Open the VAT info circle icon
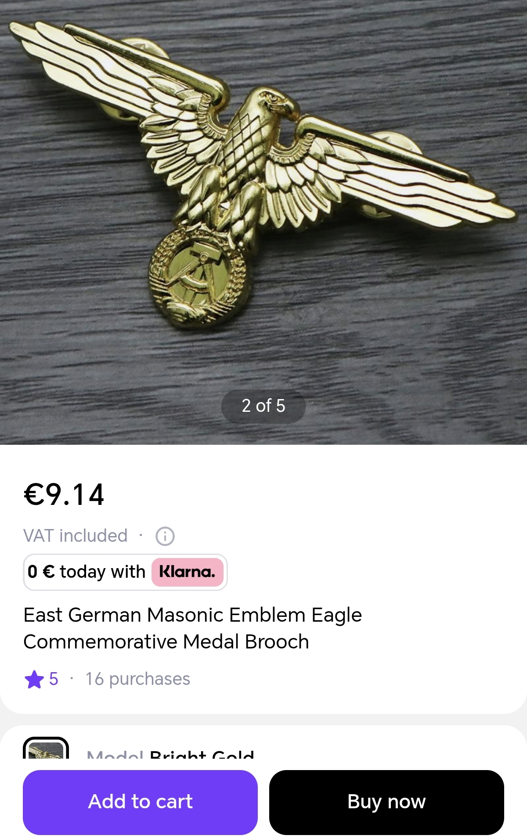The width and height of the screenshot is (527, 839). 165,536
